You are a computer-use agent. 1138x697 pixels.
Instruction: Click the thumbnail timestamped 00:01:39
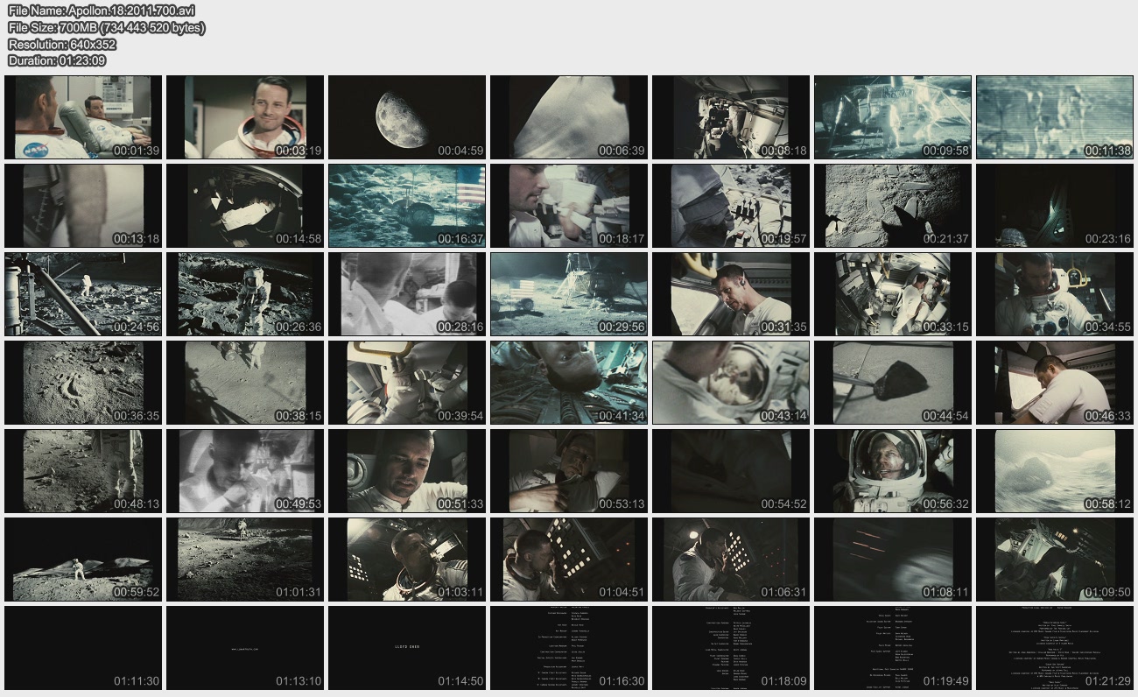click(83, 117)
